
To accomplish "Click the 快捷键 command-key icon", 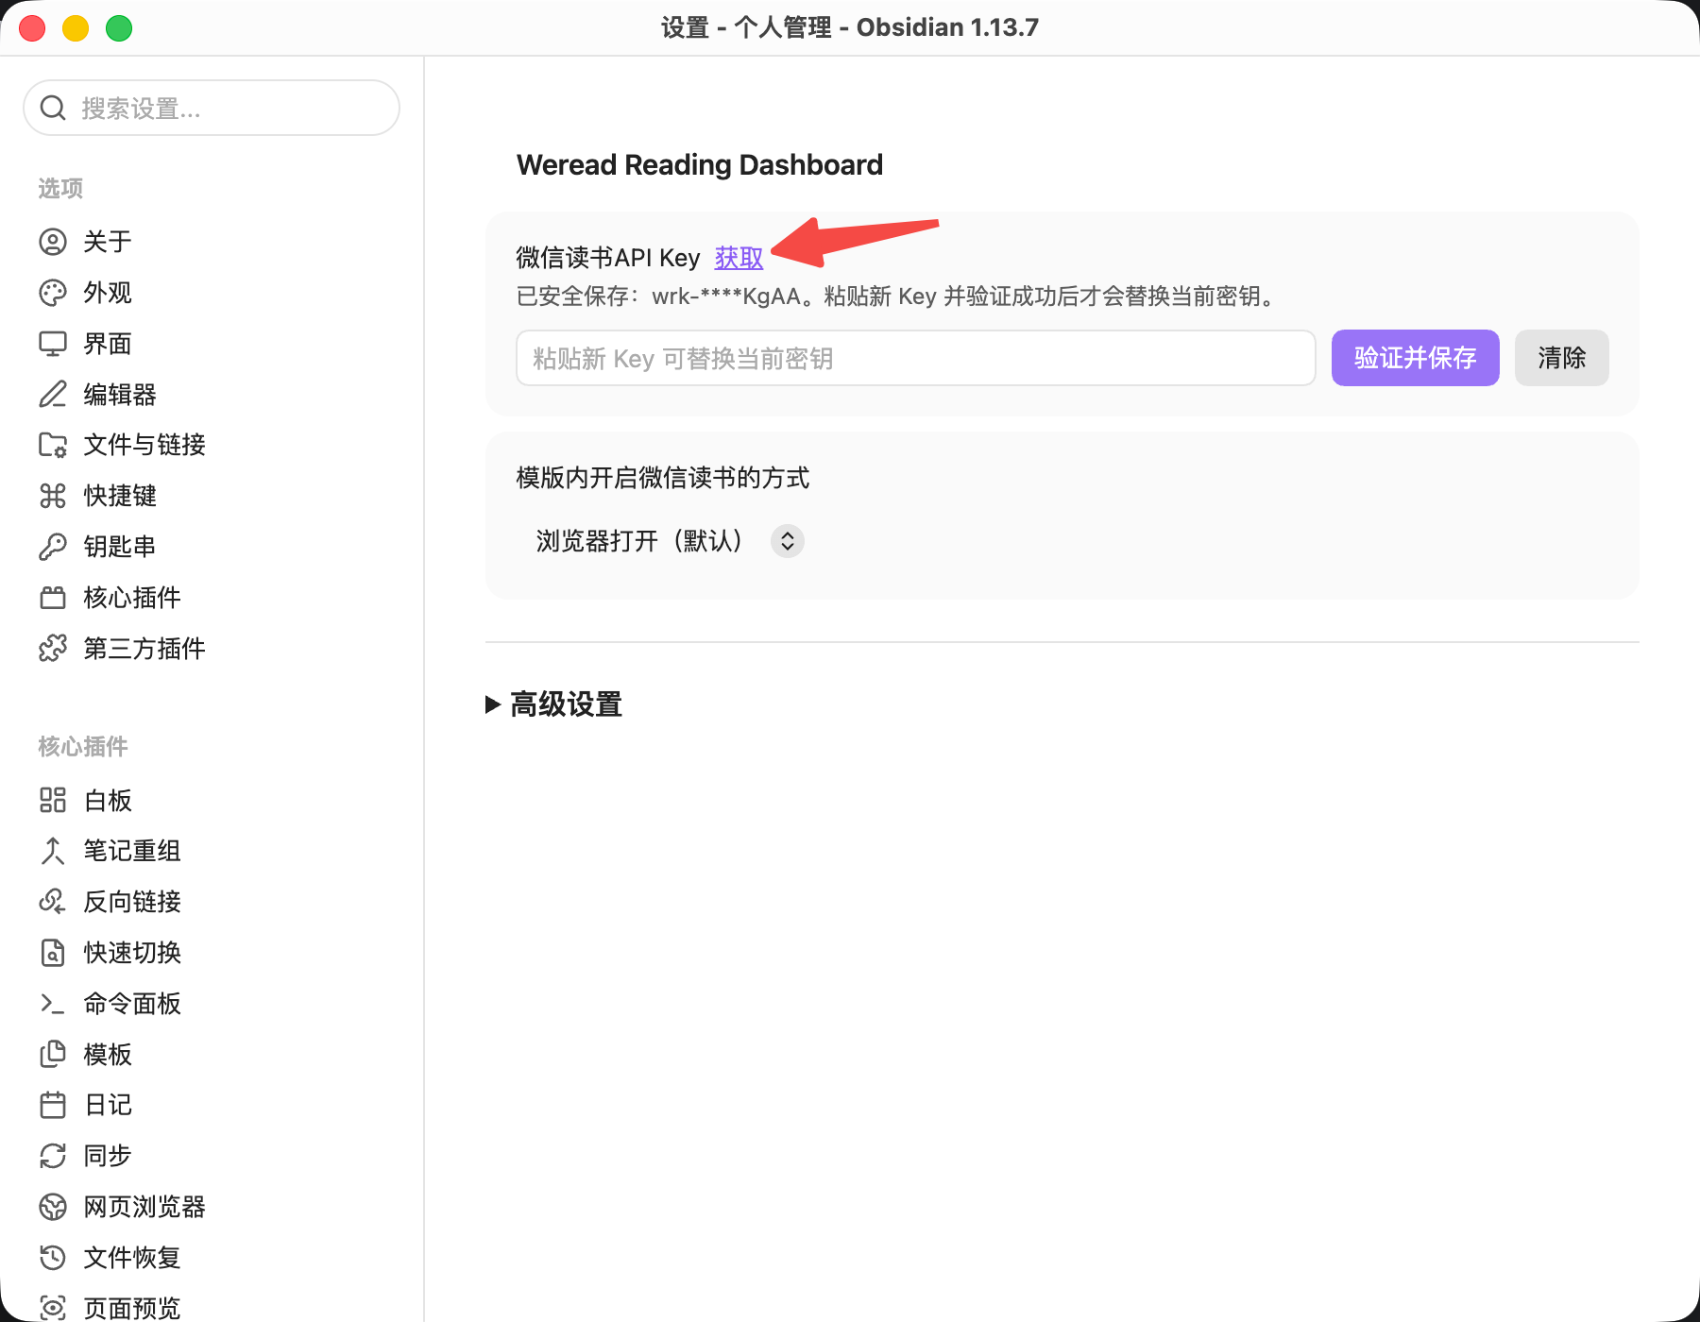I will (53, 496).
